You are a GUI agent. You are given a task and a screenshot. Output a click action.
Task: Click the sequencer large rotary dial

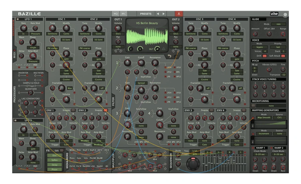tap(193, 164)
